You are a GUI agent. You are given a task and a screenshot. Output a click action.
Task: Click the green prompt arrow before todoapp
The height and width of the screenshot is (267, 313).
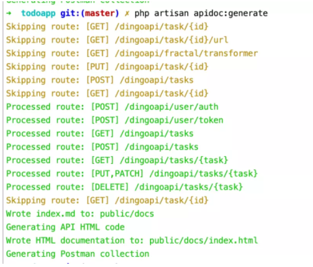tap(9, 14)
